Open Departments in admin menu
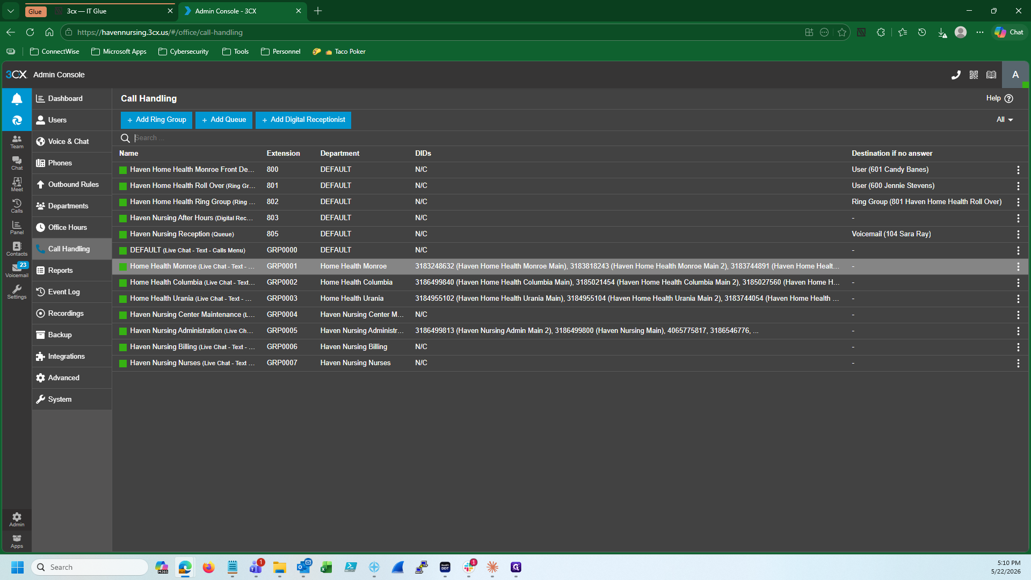The image size is (1031, 580). coord(72,206)
